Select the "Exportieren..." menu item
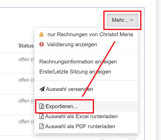This screenshot has width=161, height=140. 62,106
